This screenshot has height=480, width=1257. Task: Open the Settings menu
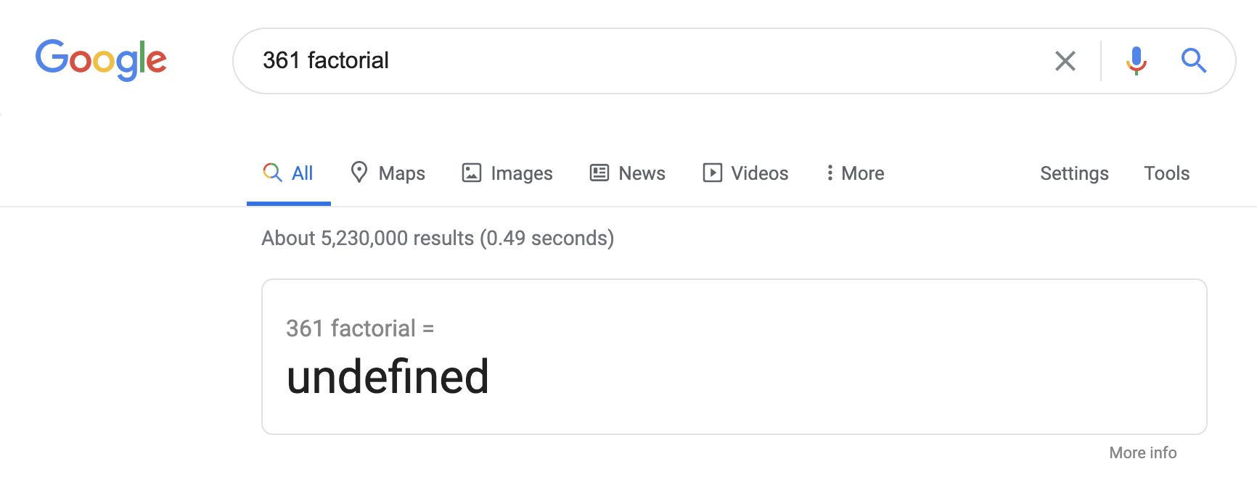pos(1074,173)
